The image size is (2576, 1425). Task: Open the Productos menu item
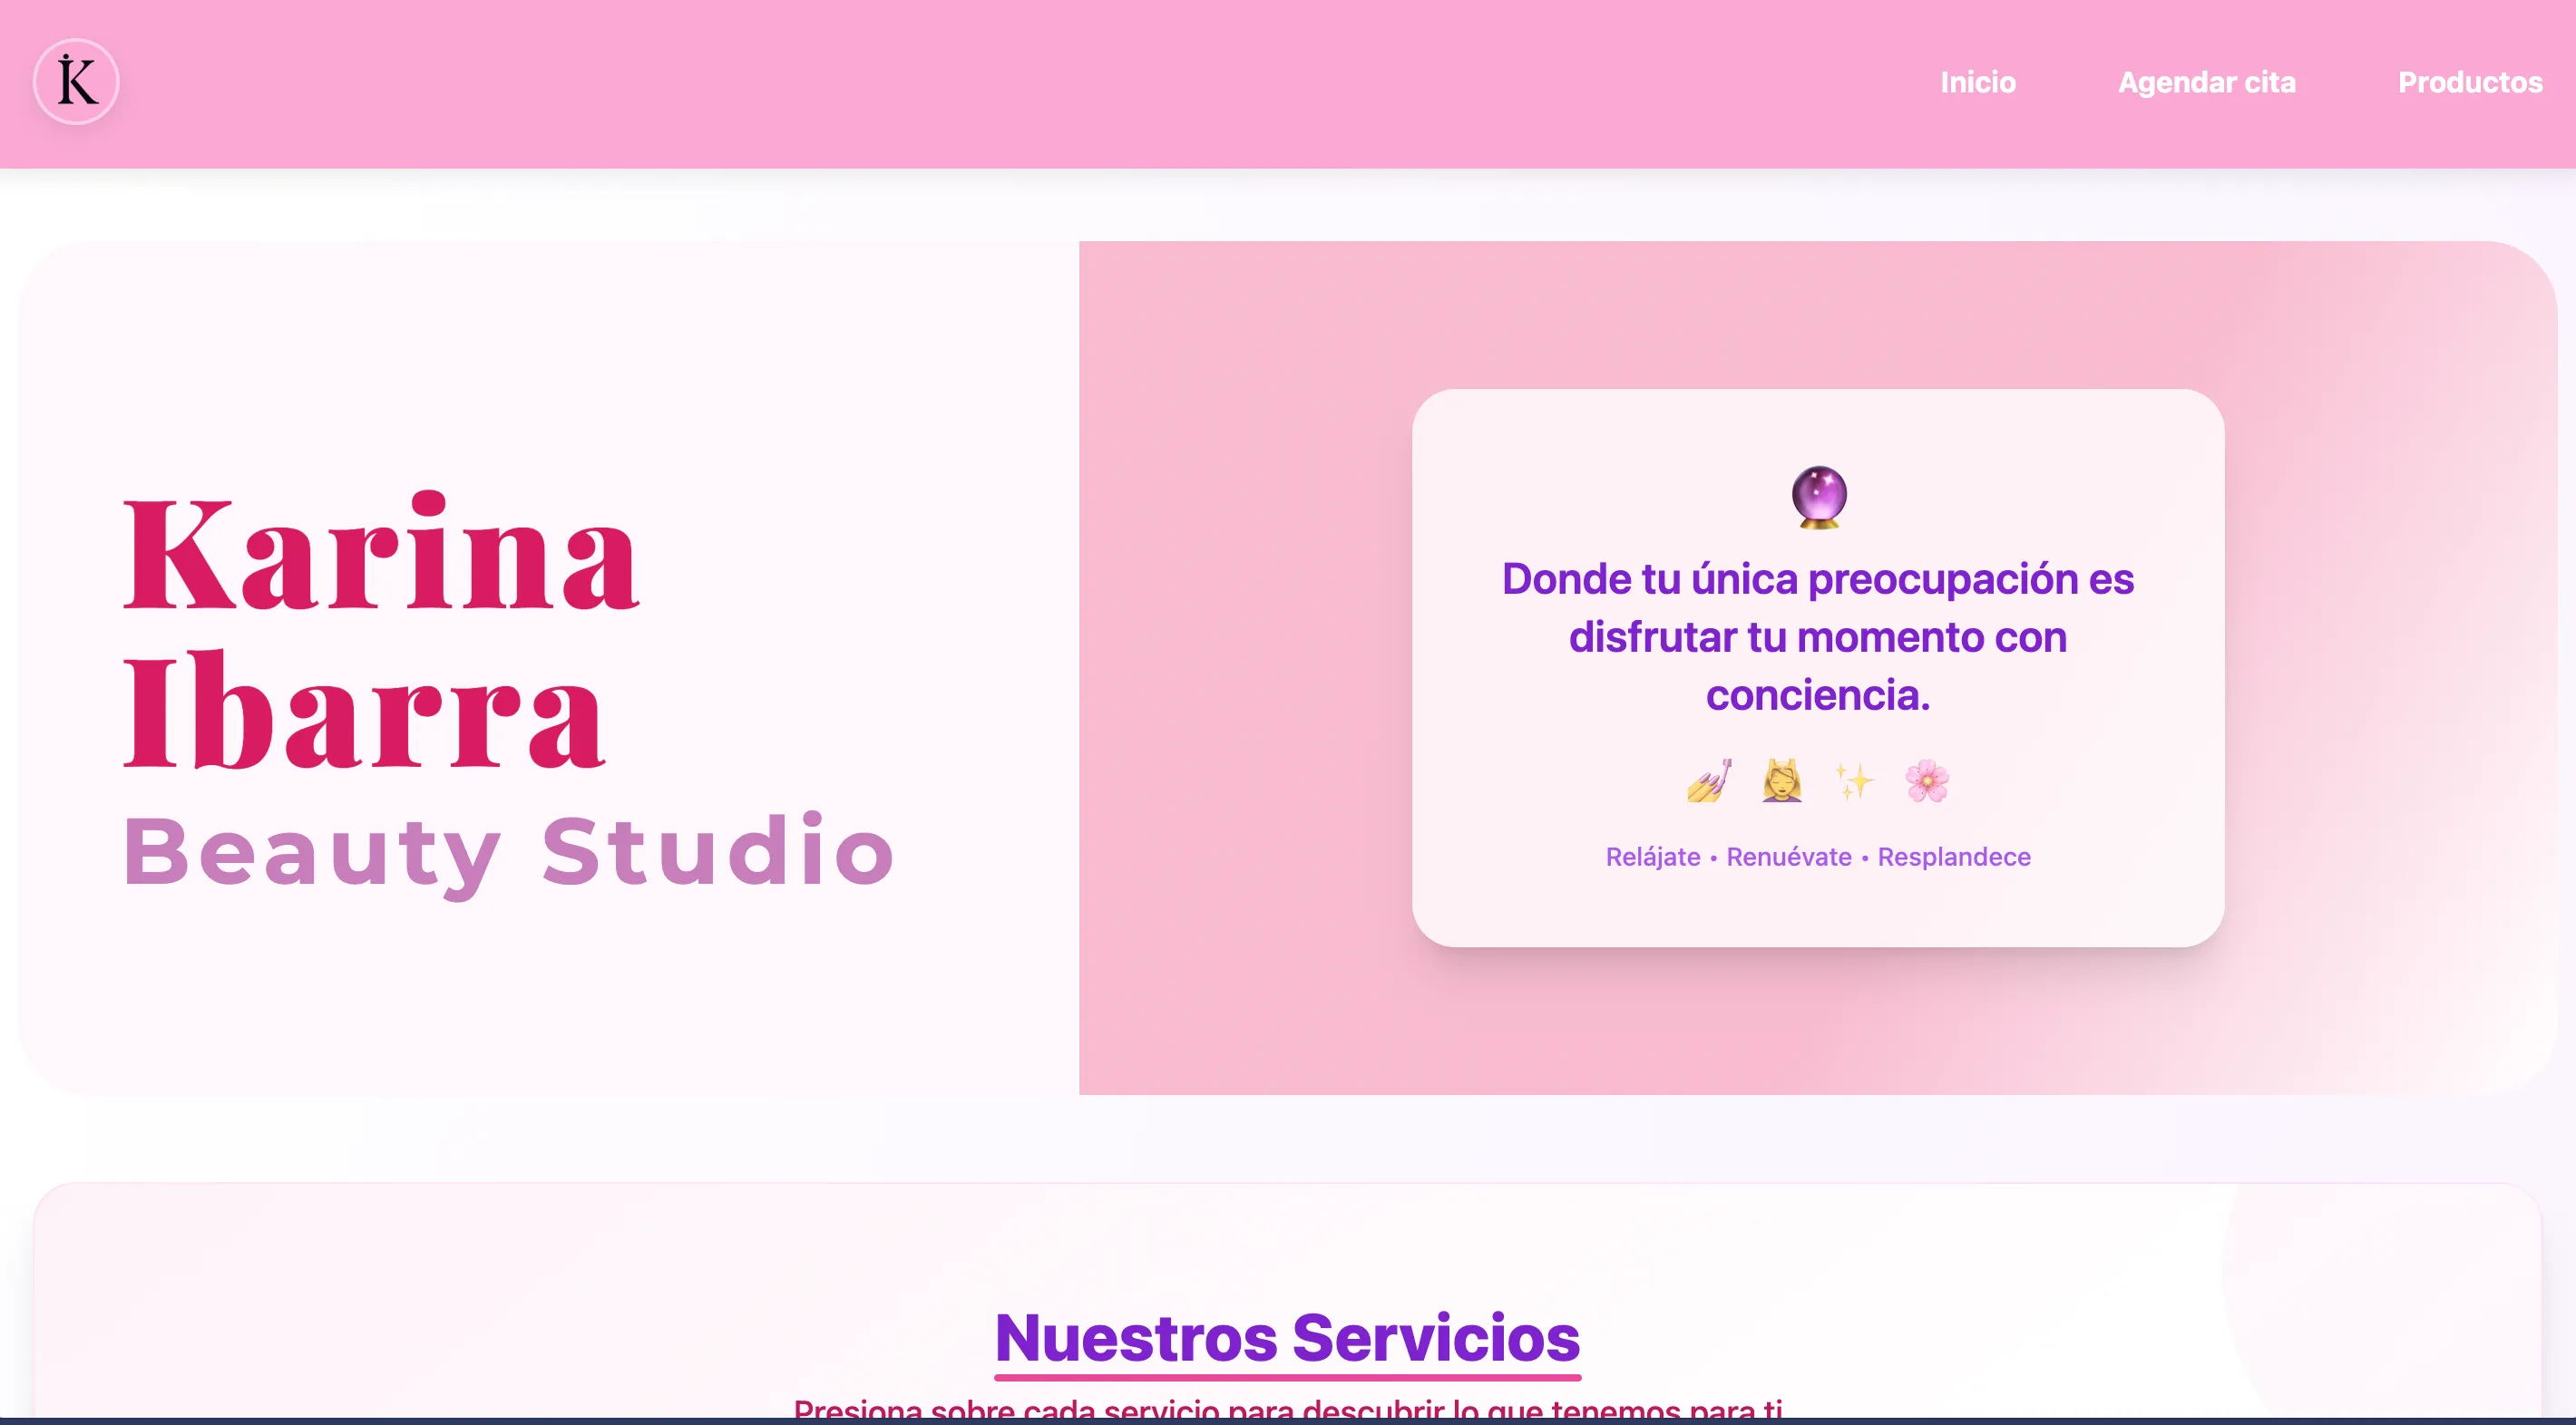tap(2469, 82)
